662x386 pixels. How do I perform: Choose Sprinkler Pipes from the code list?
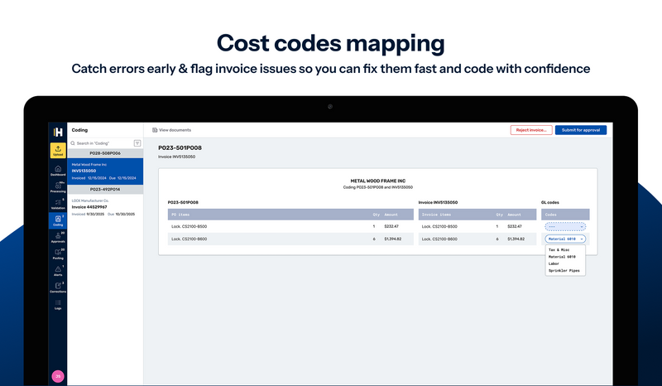tap(565, 271)
